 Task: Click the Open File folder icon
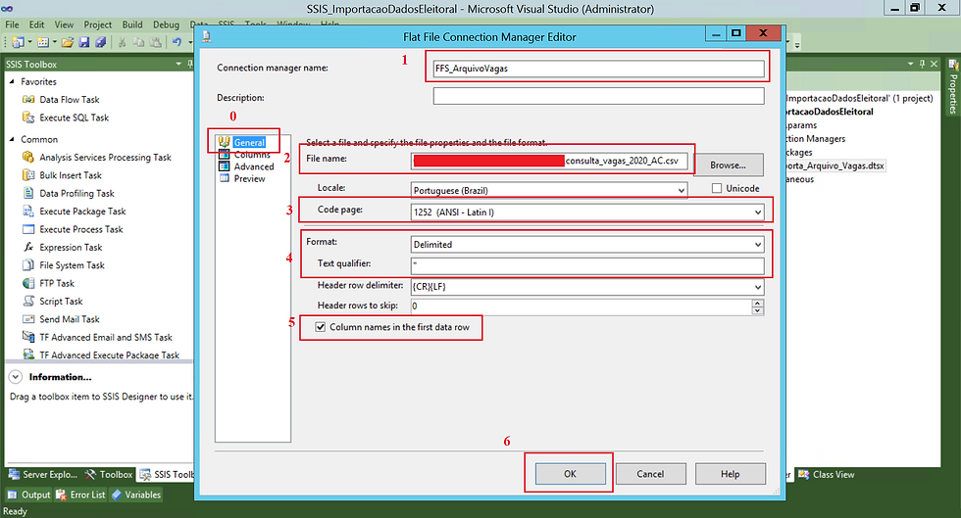click(68, 42)
